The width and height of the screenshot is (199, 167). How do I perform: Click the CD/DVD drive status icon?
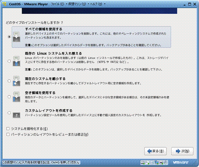(x=147, y=162)
